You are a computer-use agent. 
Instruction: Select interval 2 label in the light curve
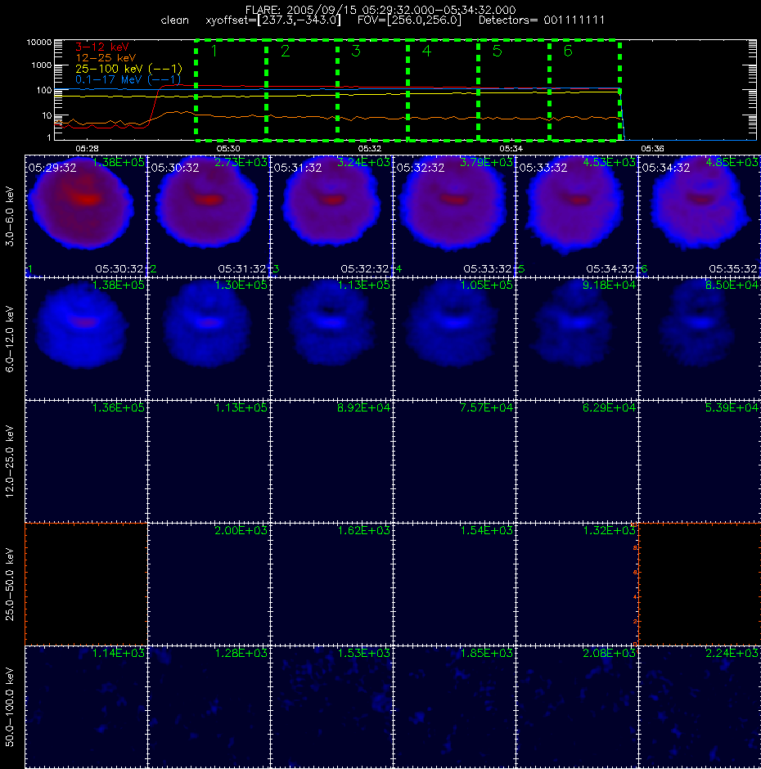click(x=285, y=51)
